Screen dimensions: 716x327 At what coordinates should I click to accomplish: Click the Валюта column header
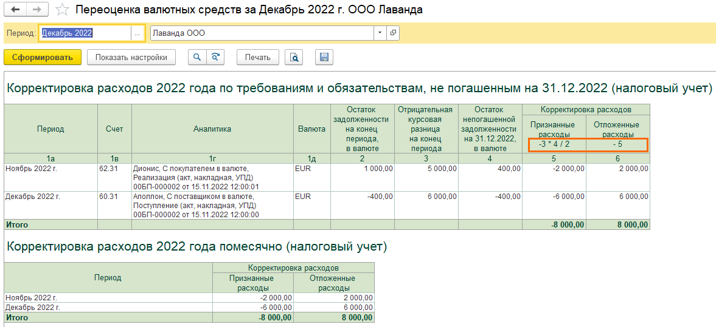(x=312, y=129)
